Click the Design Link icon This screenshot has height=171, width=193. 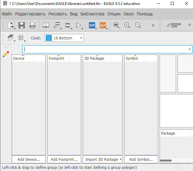point(174,25)
